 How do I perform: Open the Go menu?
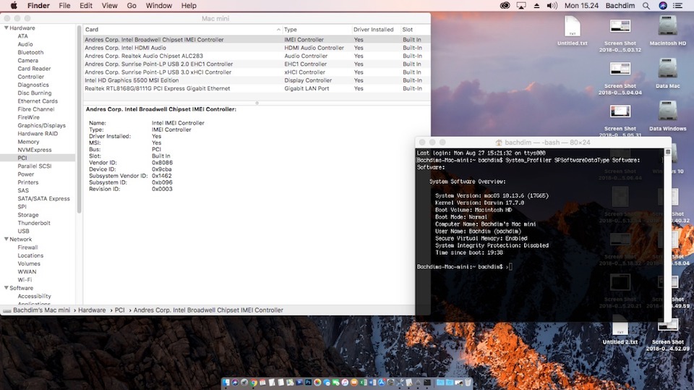132,5
